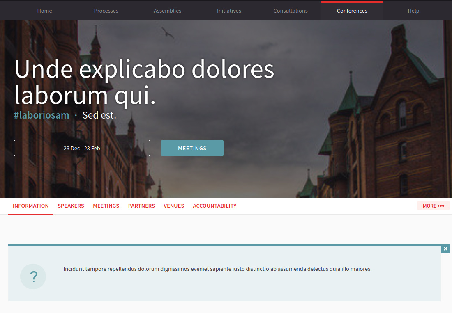The height and width of the screenshot is (313, 452).
Task: Click the conference title heading
Action: pyautogui.click(x=144, y=82)
